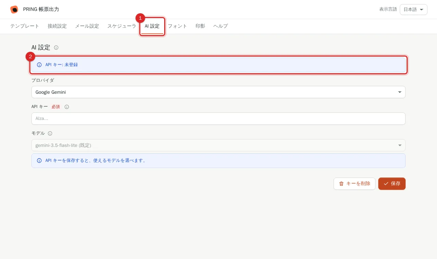Click info icon next to モデル label
This screenshot has width=437, height=259.
coord(50,133)
